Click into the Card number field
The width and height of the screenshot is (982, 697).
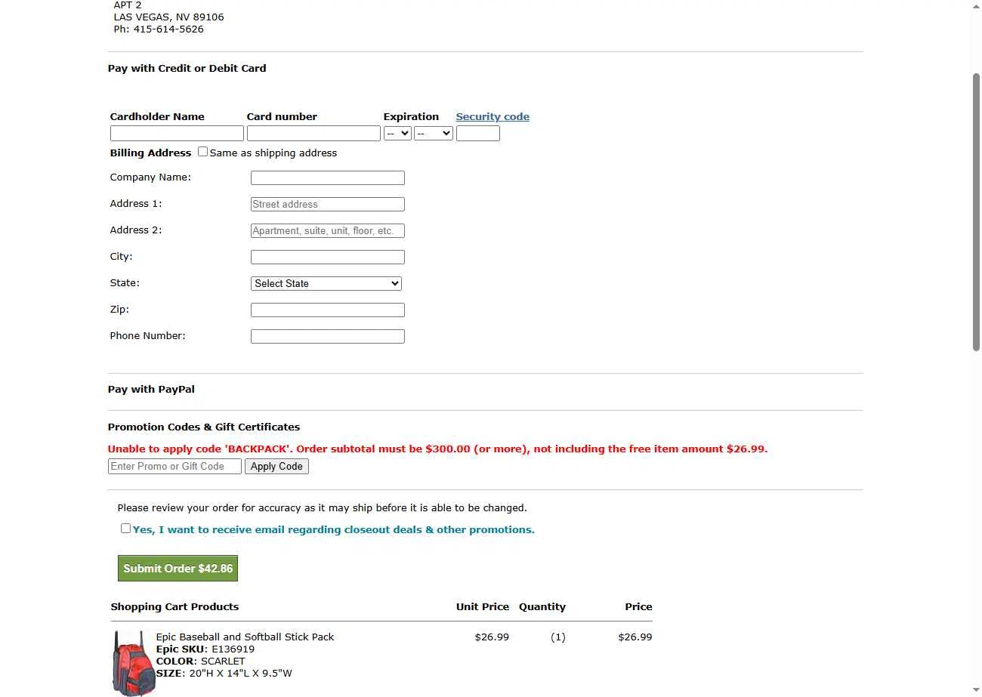[313, 134]
